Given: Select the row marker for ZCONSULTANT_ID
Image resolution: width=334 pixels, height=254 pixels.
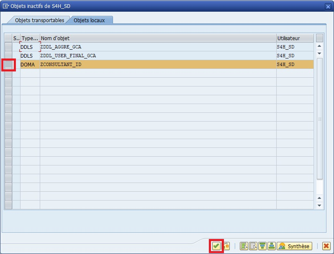Looking at the screenshot, I should click(x=8, y=65).
